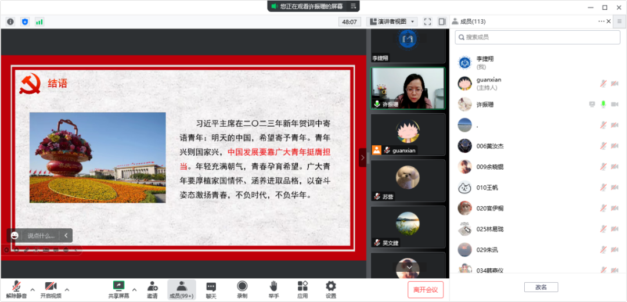Click the meeting info icon
Viewport: 627px width, 302px height.
click(10, 21)
